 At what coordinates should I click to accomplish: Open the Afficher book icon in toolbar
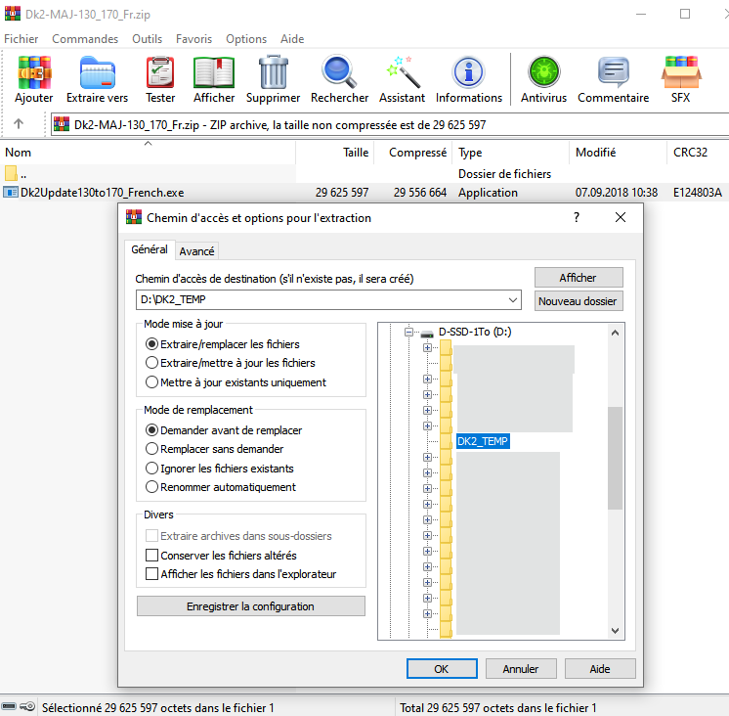[214, 72]
